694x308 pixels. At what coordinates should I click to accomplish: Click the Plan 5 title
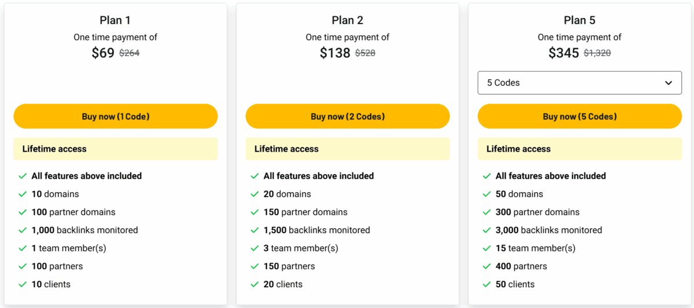[x=579, y=20]
